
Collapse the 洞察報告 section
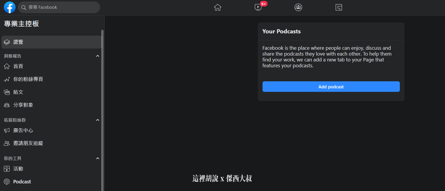[98, 56]
